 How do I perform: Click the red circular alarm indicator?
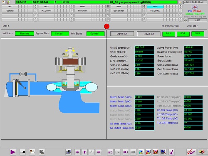106,26
